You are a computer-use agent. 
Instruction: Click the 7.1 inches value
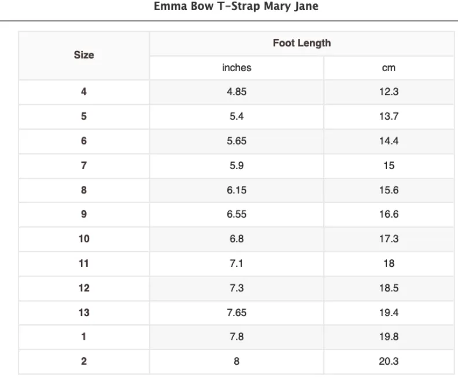237,263
